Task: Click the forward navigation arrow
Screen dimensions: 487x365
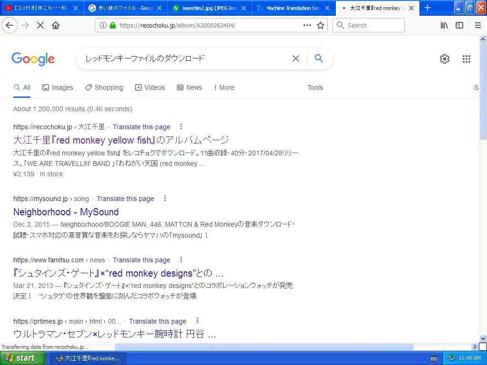Action: click(25, 25)
